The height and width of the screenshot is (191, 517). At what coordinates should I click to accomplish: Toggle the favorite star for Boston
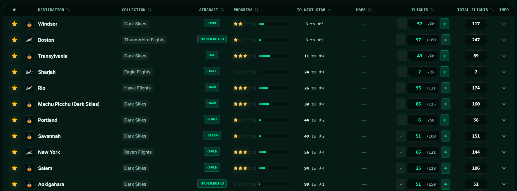(14, 40)
